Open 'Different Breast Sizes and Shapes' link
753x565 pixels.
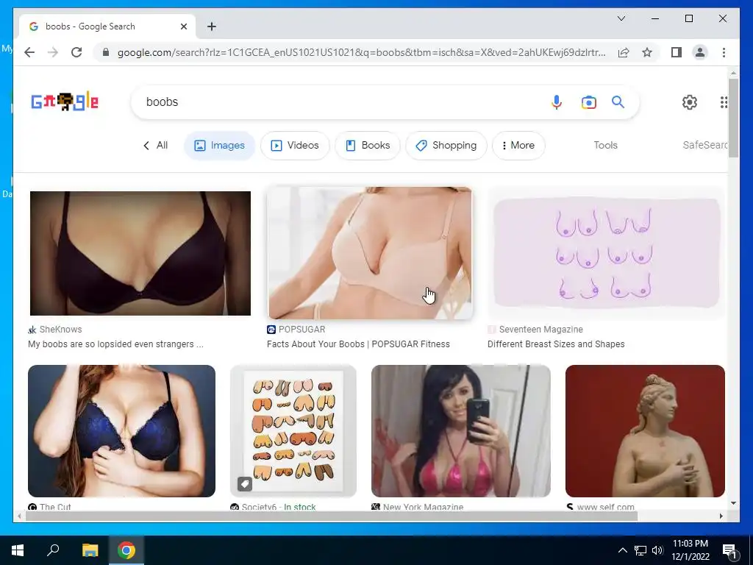pos(556,344)
